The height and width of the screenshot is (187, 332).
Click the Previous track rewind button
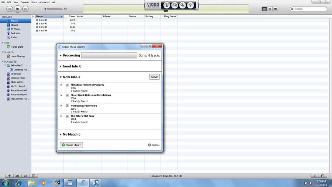click(x=10, y=9)
